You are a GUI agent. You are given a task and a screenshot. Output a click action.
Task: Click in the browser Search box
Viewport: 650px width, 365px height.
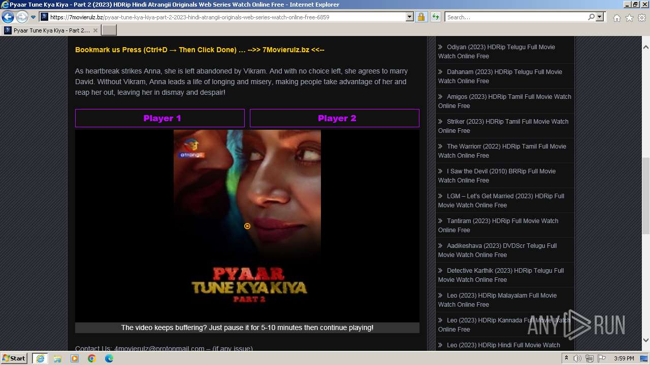coord(516,17)
